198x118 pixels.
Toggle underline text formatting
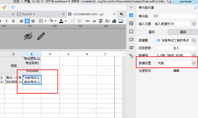tap(13, 21)
